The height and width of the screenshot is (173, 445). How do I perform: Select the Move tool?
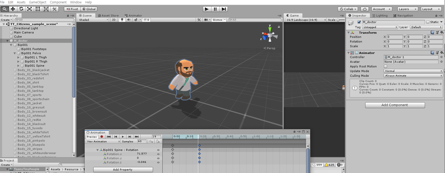coord(13,9)
